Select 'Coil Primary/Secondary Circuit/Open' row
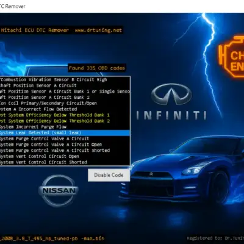 (x=65, y=103)
